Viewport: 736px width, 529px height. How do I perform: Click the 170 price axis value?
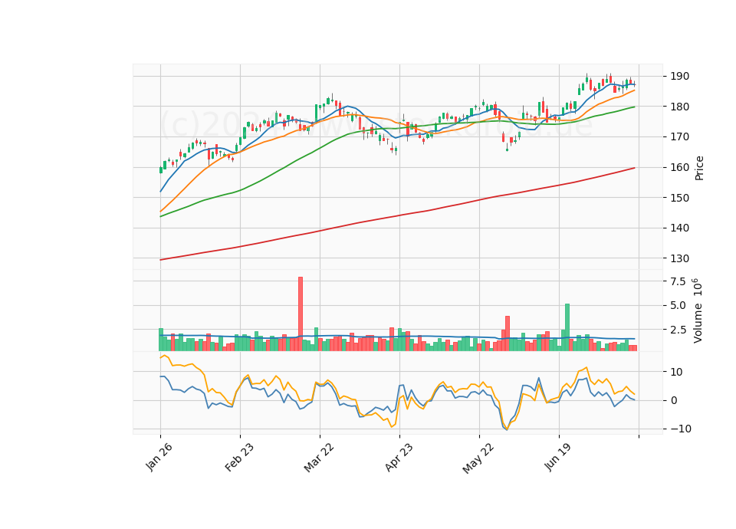tap(680, 136)
